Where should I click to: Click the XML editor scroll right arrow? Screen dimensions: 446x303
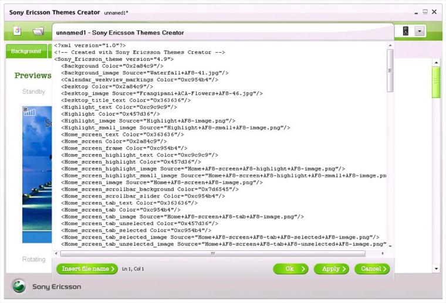tap(382, 253)
